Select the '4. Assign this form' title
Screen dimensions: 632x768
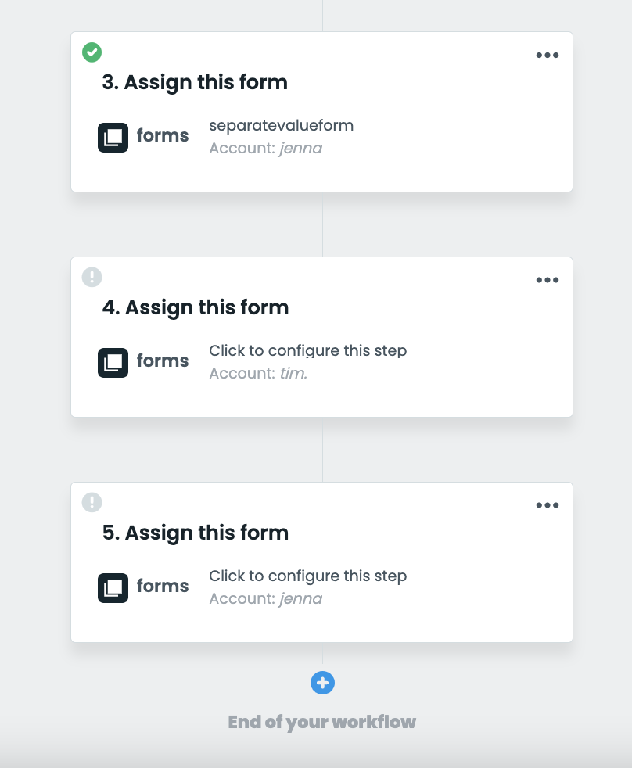pos(196,307)
